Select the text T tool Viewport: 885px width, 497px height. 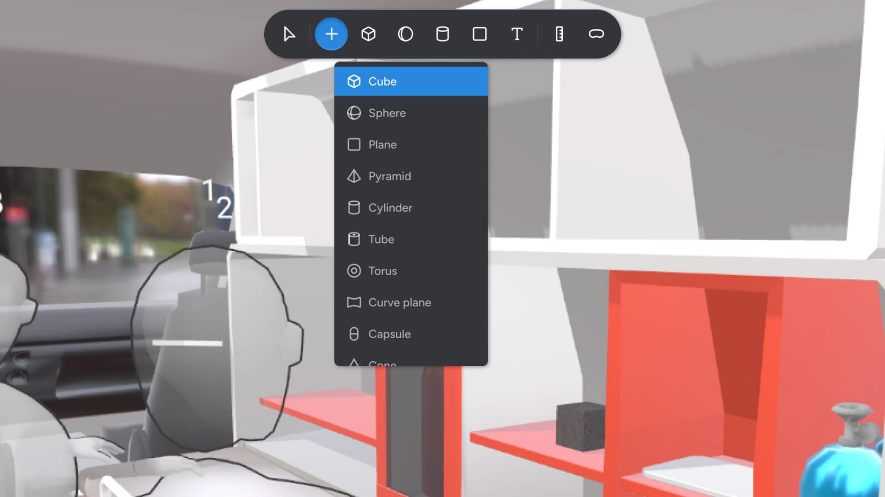pos(517,34)
